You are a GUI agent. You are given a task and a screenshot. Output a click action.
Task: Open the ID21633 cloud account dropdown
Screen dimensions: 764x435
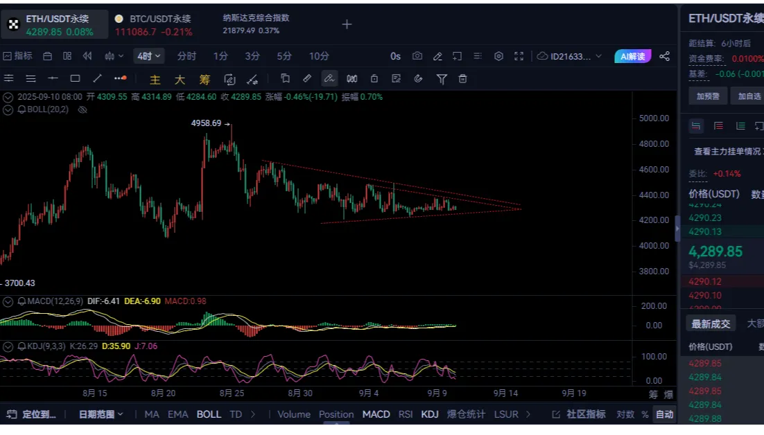coord(569,56)
